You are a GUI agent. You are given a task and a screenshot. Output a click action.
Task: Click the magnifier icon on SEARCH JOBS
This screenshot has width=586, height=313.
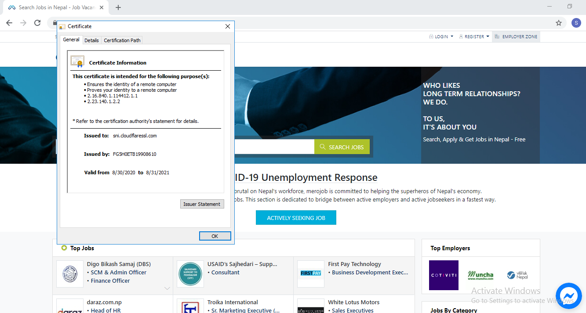(322, 146)
